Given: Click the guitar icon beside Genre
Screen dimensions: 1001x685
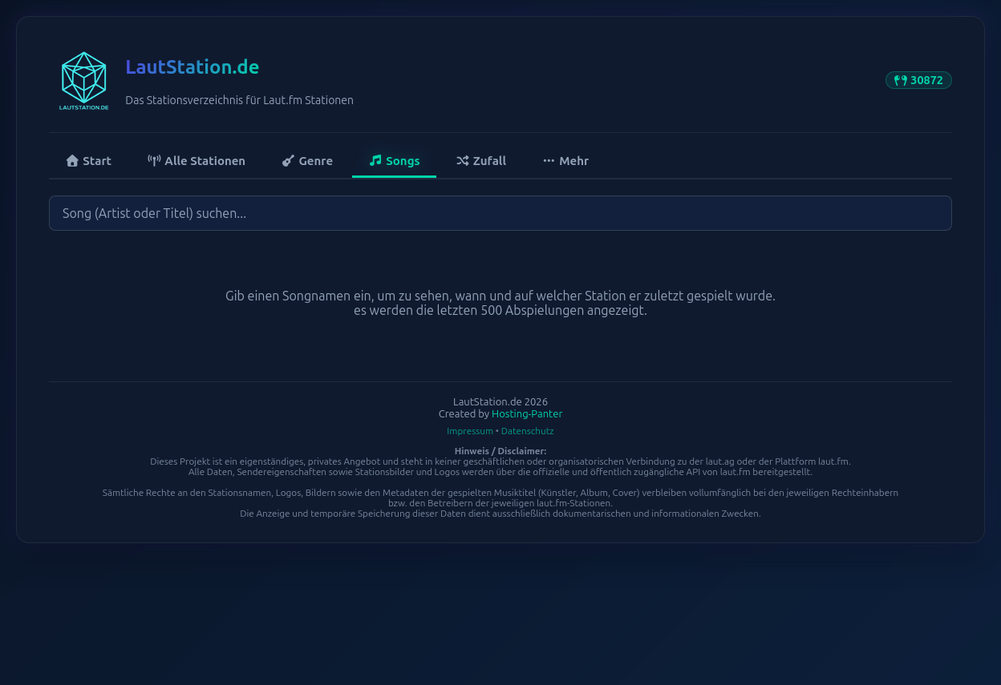Looking at the screenshot, I should pos(288,161).
